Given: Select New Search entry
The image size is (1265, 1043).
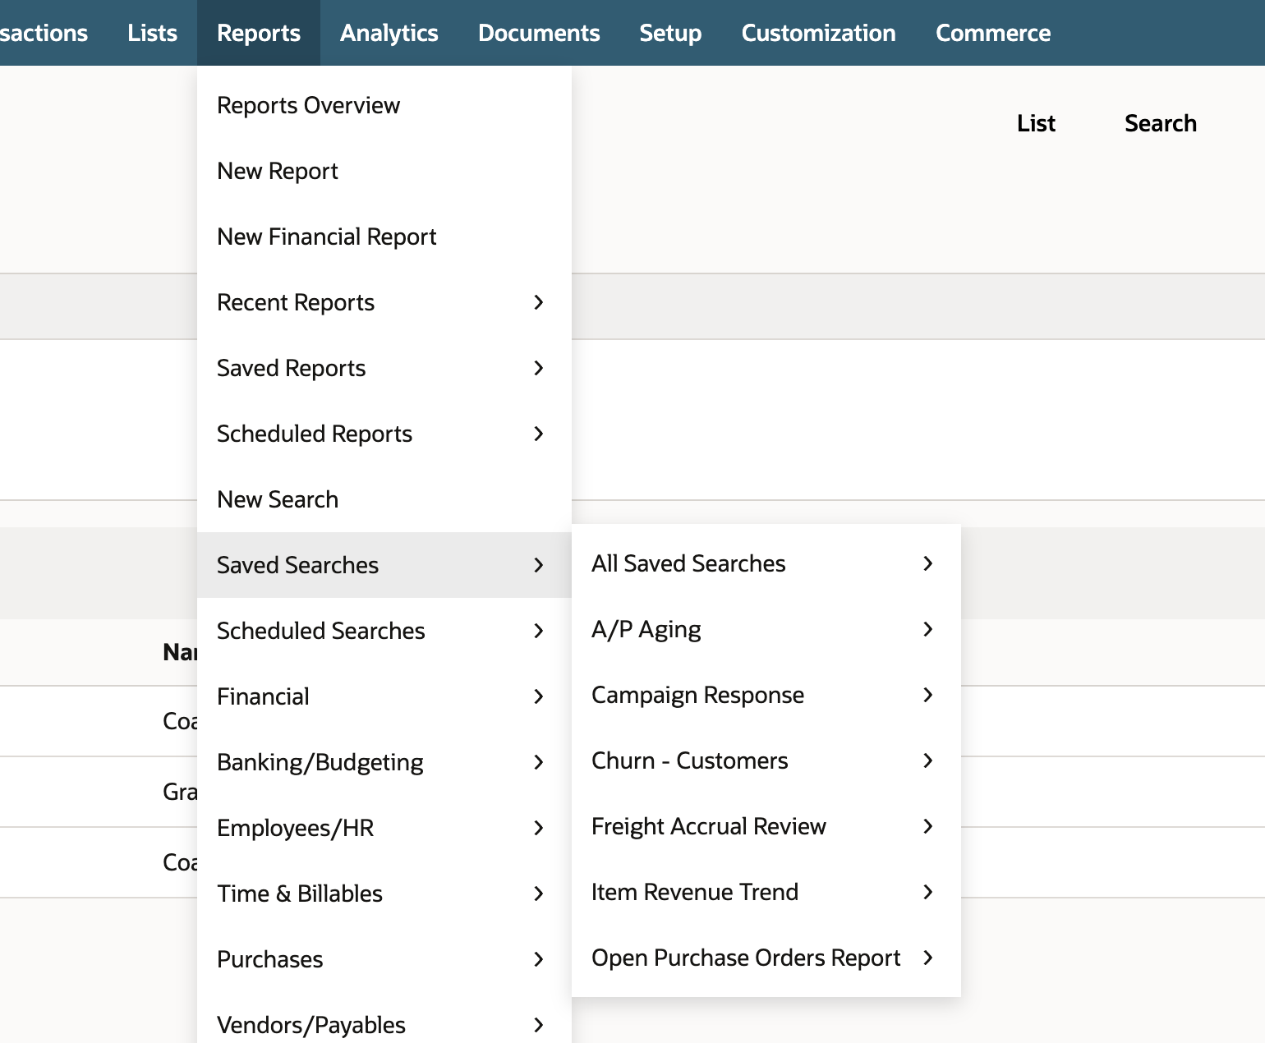Looking at the screenshot, I should pos(384,499).
